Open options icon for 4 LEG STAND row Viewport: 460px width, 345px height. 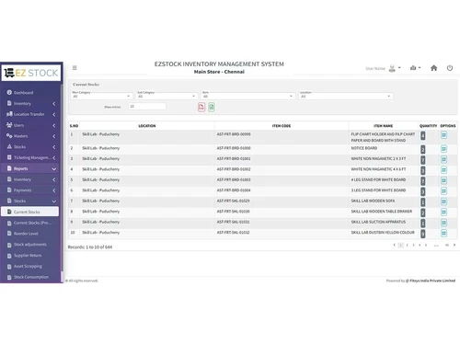443,180
